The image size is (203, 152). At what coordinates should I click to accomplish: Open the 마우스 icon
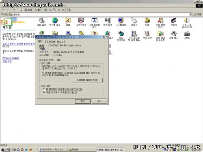134,22
